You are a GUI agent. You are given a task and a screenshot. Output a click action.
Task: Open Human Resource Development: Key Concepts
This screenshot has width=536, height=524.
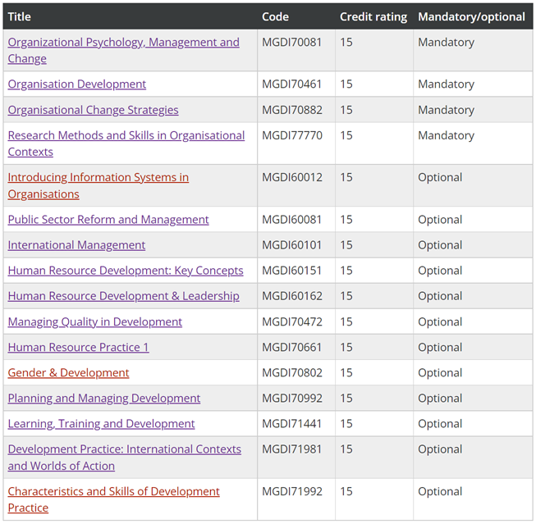pos(126,271)
